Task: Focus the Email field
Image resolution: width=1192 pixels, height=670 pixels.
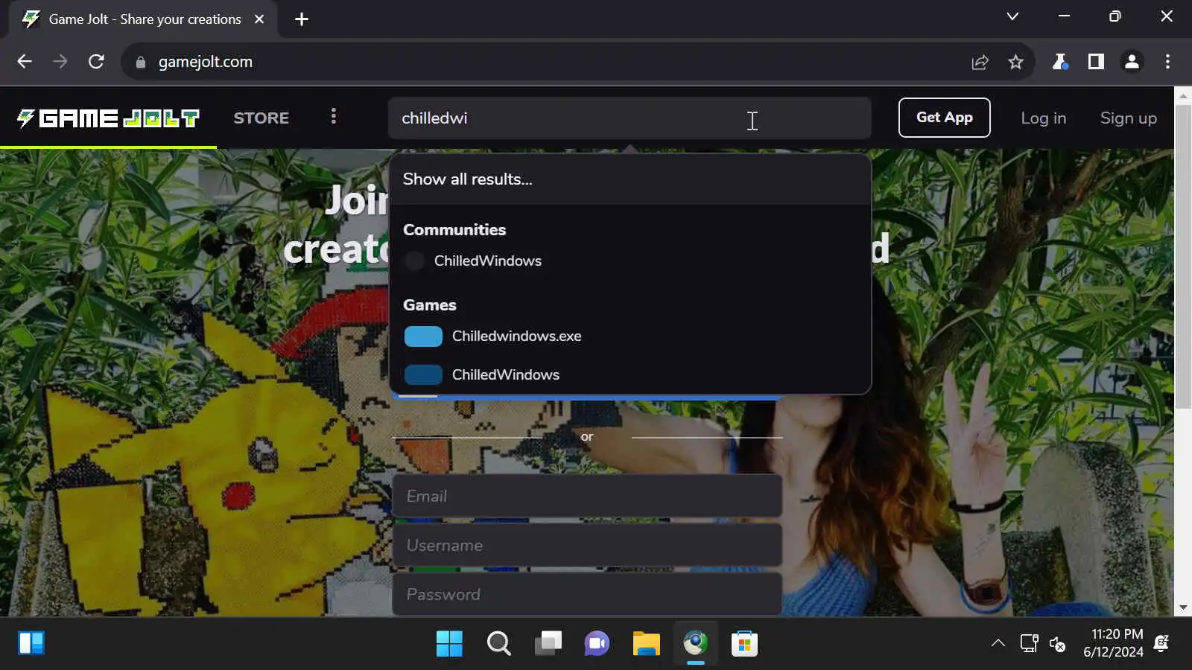Action: coord(587,496)
